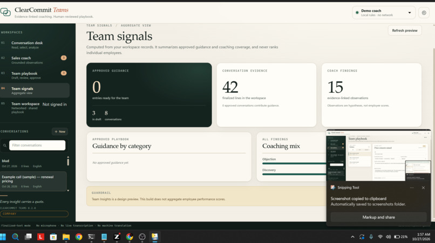The height and width of the screenshot is (243, 435).
Task: Click the search magnifier icon beside filter
Action: (5, 145)
